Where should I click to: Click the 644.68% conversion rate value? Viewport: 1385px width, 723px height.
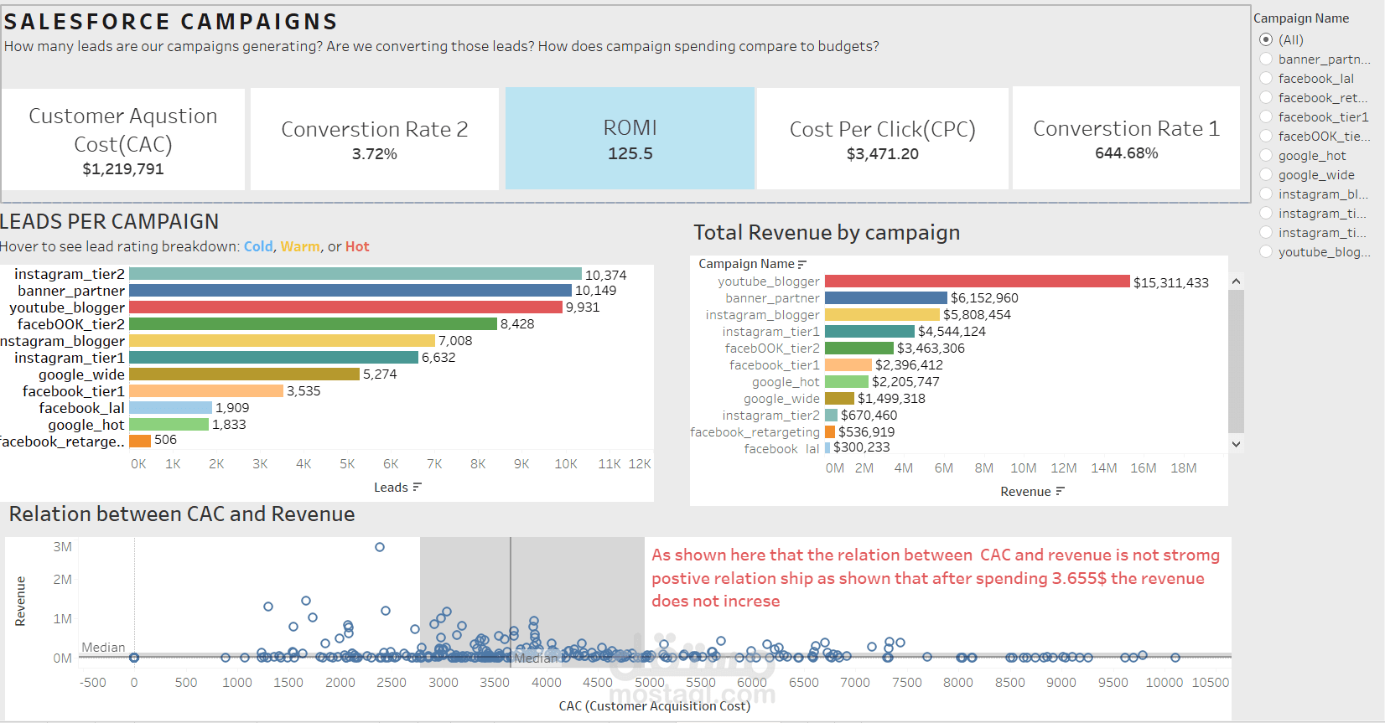tap(1126, 153)
